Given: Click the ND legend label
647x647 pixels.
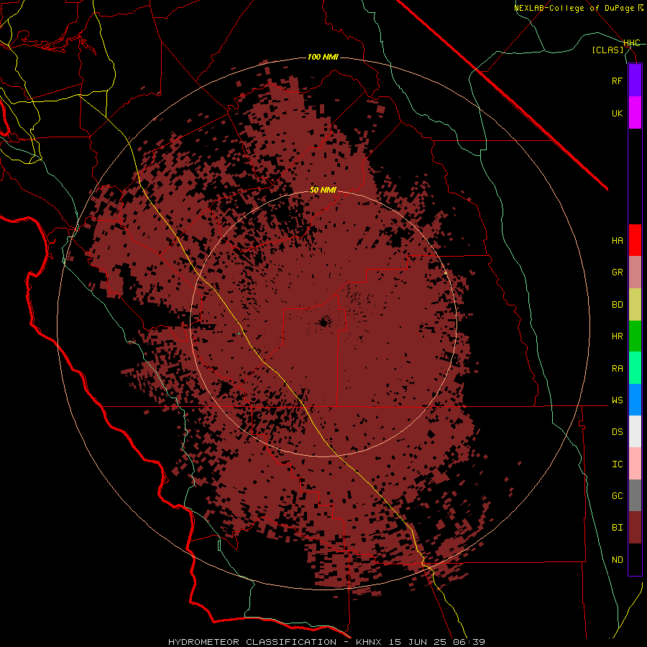Looking at the screenshot, I should click(617, 560).
